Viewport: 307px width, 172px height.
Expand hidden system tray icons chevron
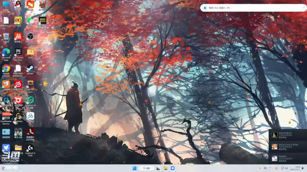point(260,168)
